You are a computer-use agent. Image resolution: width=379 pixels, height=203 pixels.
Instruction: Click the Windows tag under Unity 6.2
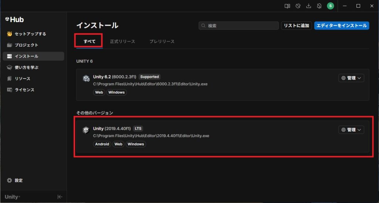point(117,92)
